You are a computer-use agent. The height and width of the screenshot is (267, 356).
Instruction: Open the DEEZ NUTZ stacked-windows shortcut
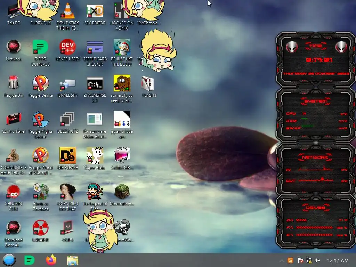[68, 122]
